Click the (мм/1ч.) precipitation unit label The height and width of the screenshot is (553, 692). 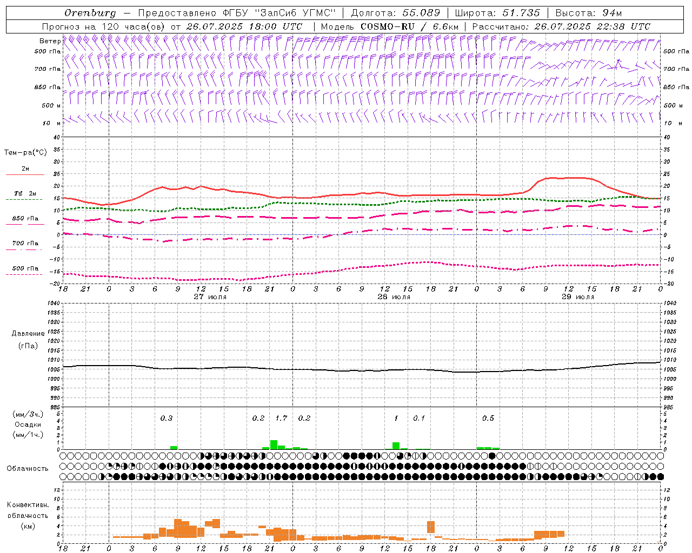click(x=28, y=435)
